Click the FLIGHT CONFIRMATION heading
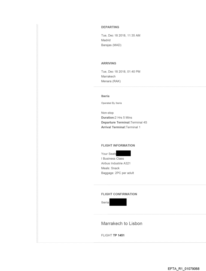 119,194
